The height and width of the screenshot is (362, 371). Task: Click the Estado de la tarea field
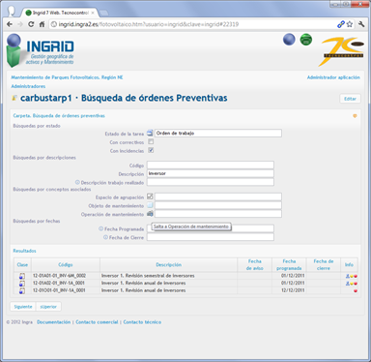[x=218, y=133]
